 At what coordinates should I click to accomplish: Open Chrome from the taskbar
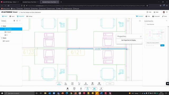(71, 93)
